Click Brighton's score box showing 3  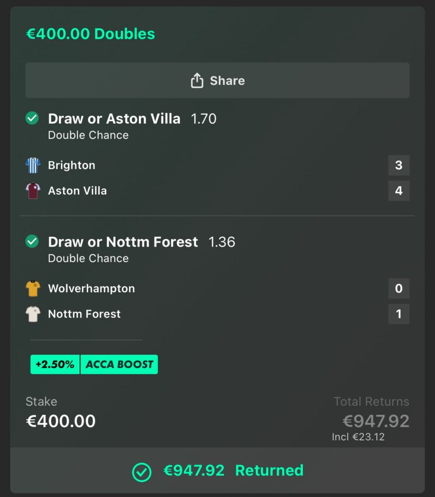click(399, 166)
